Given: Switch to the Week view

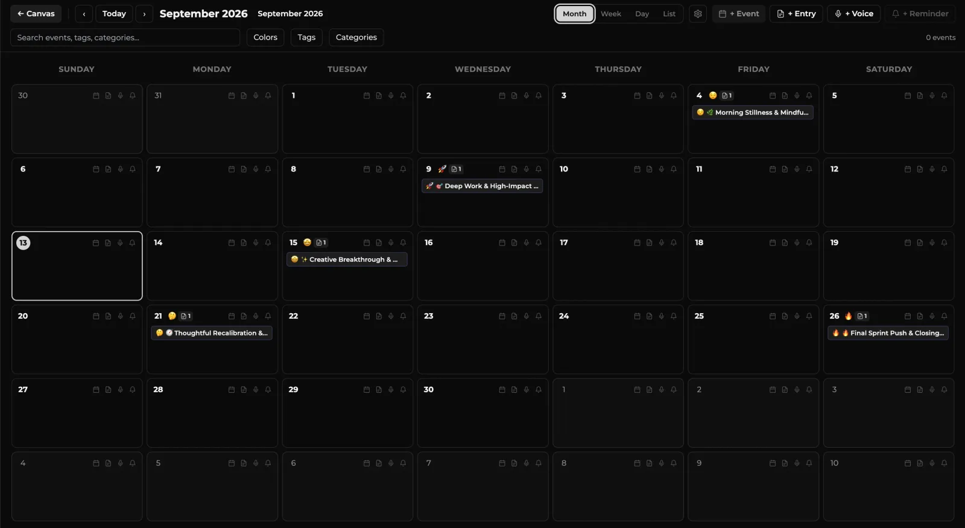Looking at the screenshot, I should [611, 14].
